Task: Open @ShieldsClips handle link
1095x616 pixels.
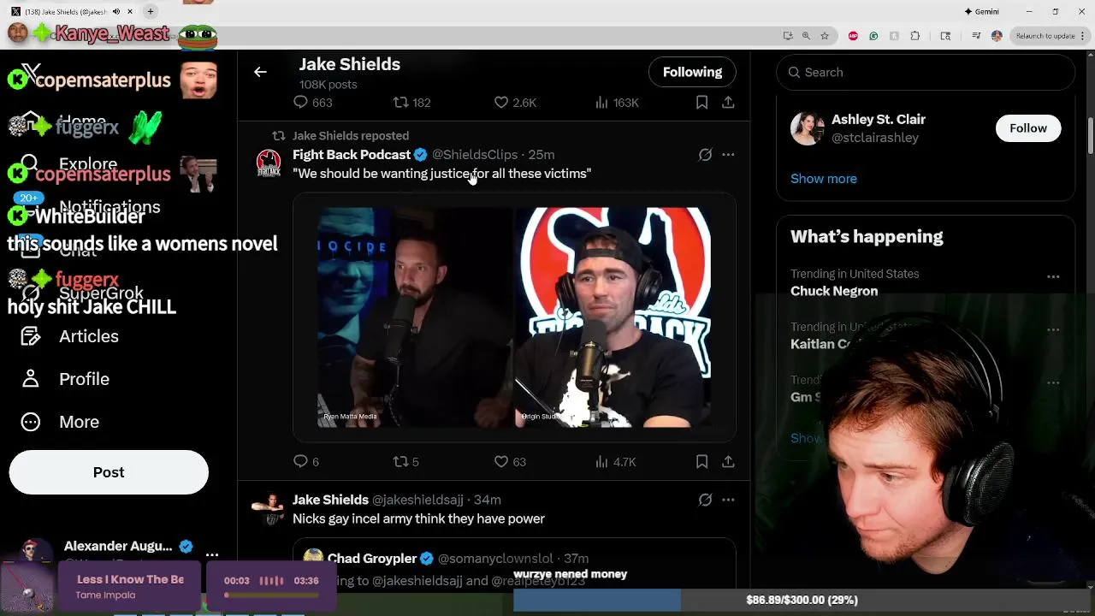Action: [475, 154]
